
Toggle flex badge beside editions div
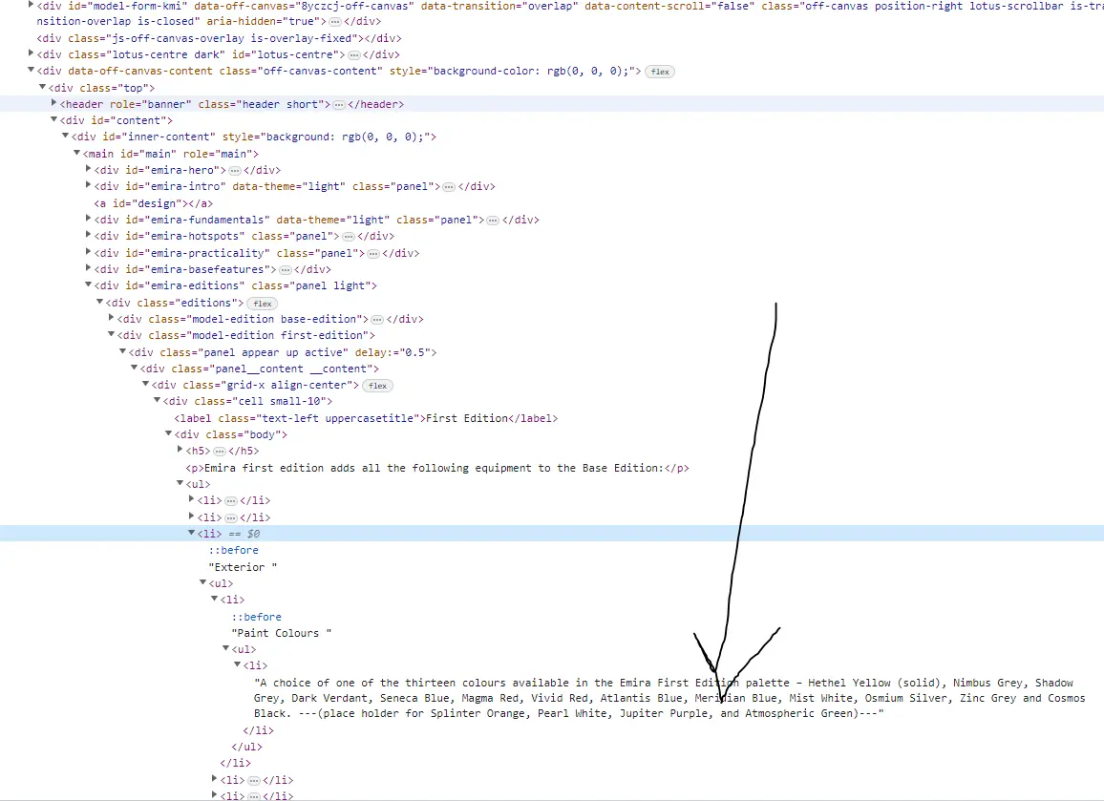pos(263,304)
